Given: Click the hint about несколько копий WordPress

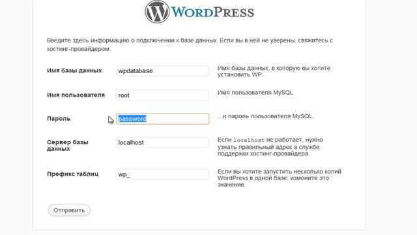Looking at the screenshot, I should [280, 178].
